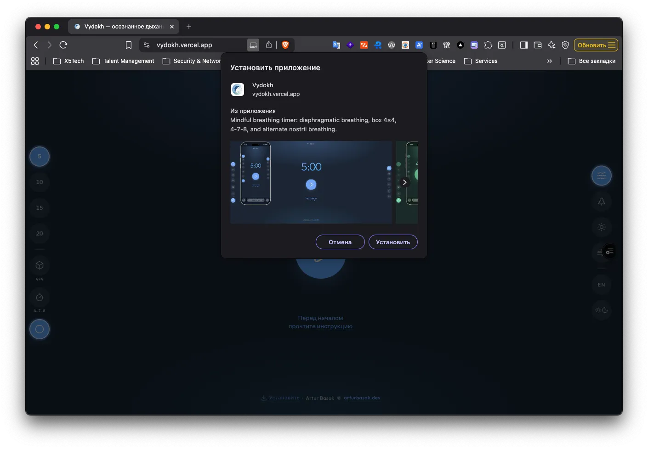
Task: Open a new browser tab
Action: point(189,27)
